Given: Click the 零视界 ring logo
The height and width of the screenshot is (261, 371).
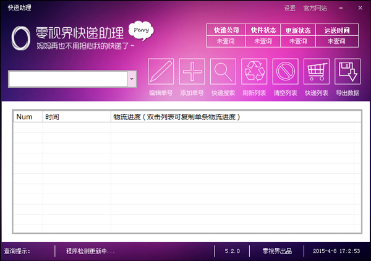Looking at the screenshot, I should click(21, 39).
